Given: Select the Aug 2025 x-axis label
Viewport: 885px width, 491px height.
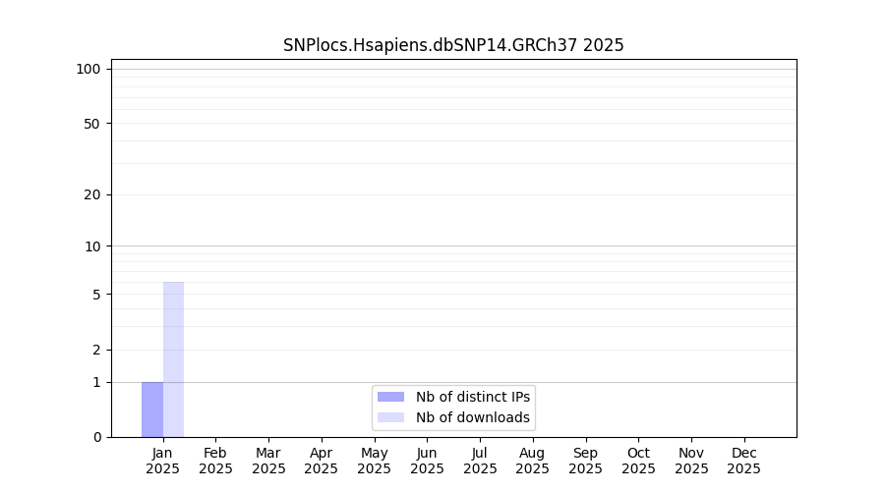Looking at the screenshot, I should pos(533,461).
